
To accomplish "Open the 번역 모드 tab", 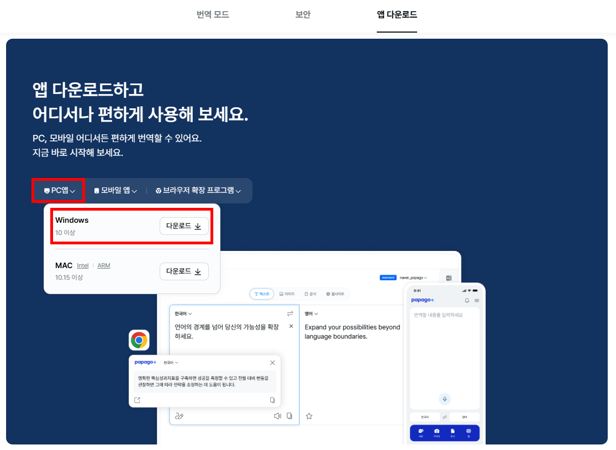I will coord(213,14).
